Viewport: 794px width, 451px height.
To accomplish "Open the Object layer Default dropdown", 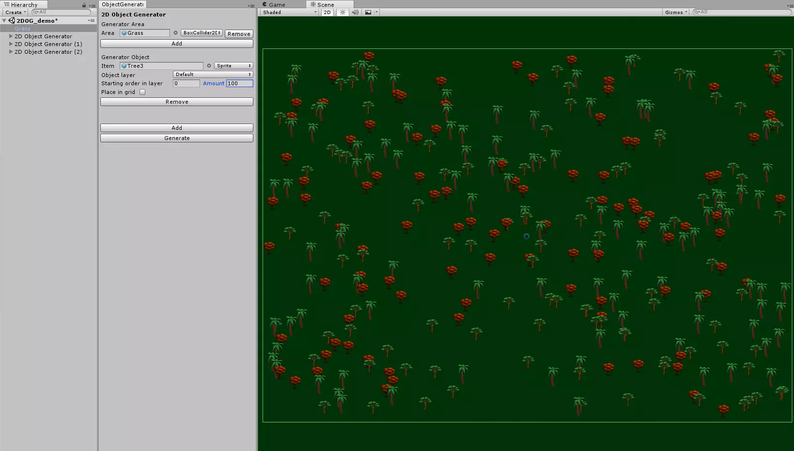I will [213, 75].
